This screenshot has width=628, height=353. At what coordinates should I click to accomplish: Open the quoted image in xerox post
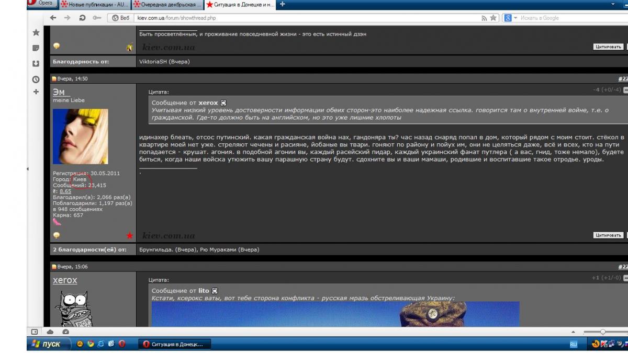pyautogui.click(x=335, y=314)
